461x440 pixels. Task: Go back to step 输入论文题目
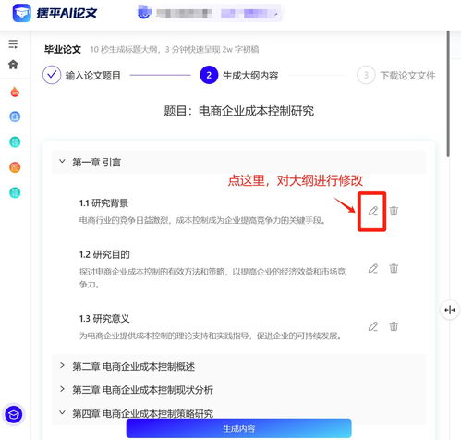[81, 75]
